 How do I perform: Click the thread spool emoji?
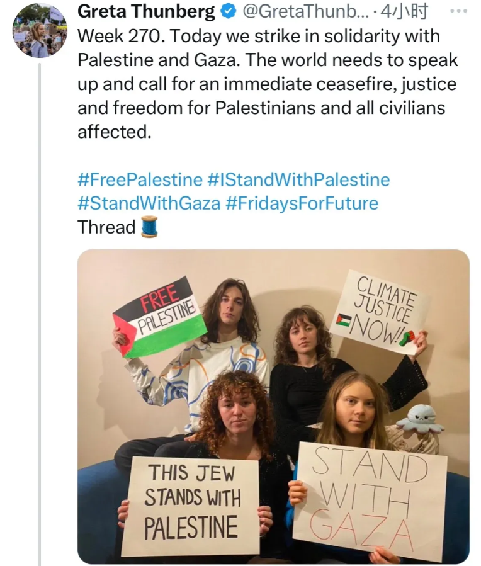tap(149, 227)
